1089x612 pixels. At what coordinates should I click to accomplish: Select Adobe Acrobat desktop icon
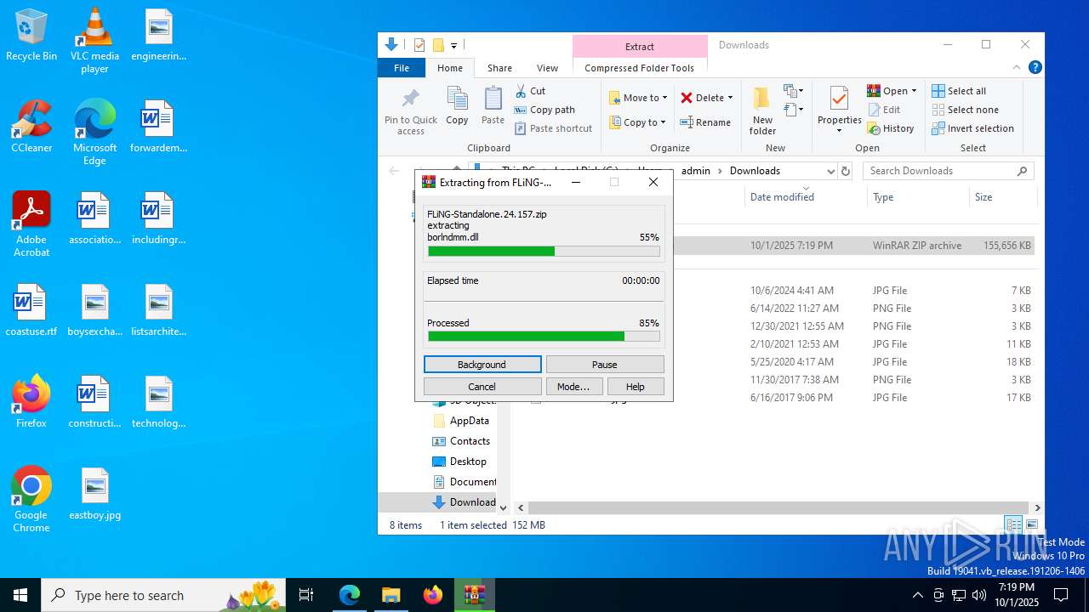coord(31,224)
